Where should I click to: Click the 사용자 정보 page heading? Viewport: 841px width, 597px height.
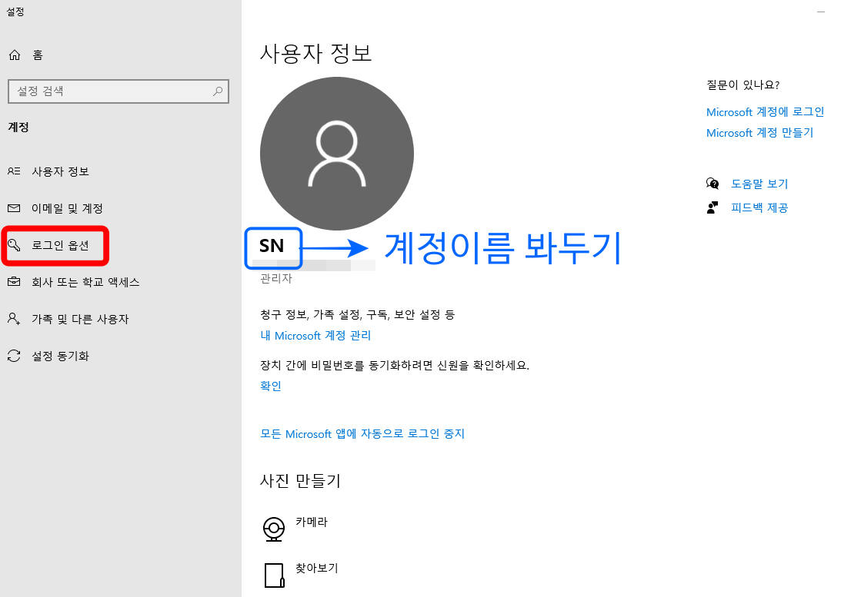click(315, 54)
